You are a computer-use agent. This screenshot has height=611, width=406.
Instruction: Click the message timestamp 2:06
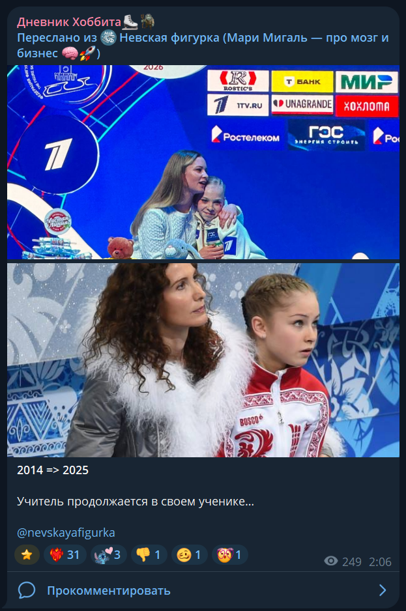point(380,561)
